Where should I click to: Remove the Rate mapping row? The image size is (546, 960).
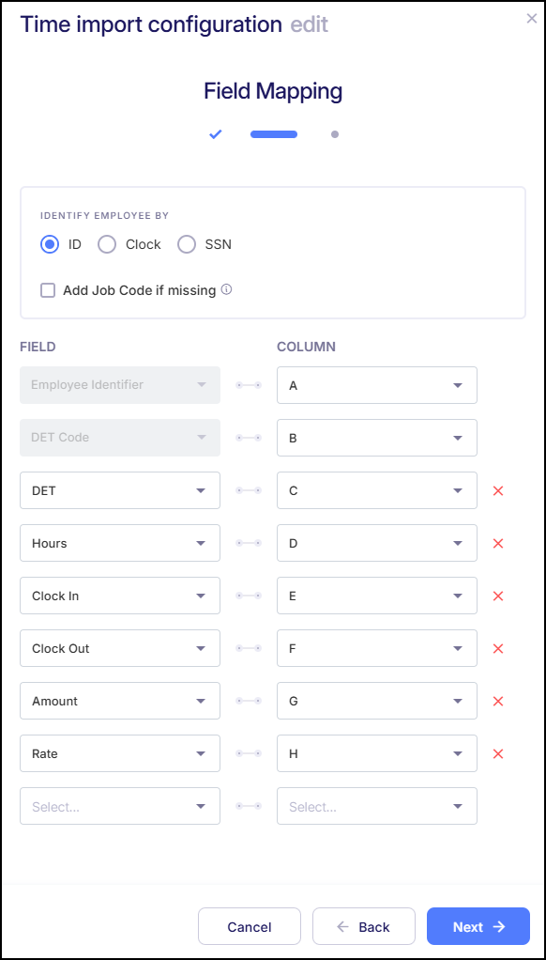coord(496,753)
